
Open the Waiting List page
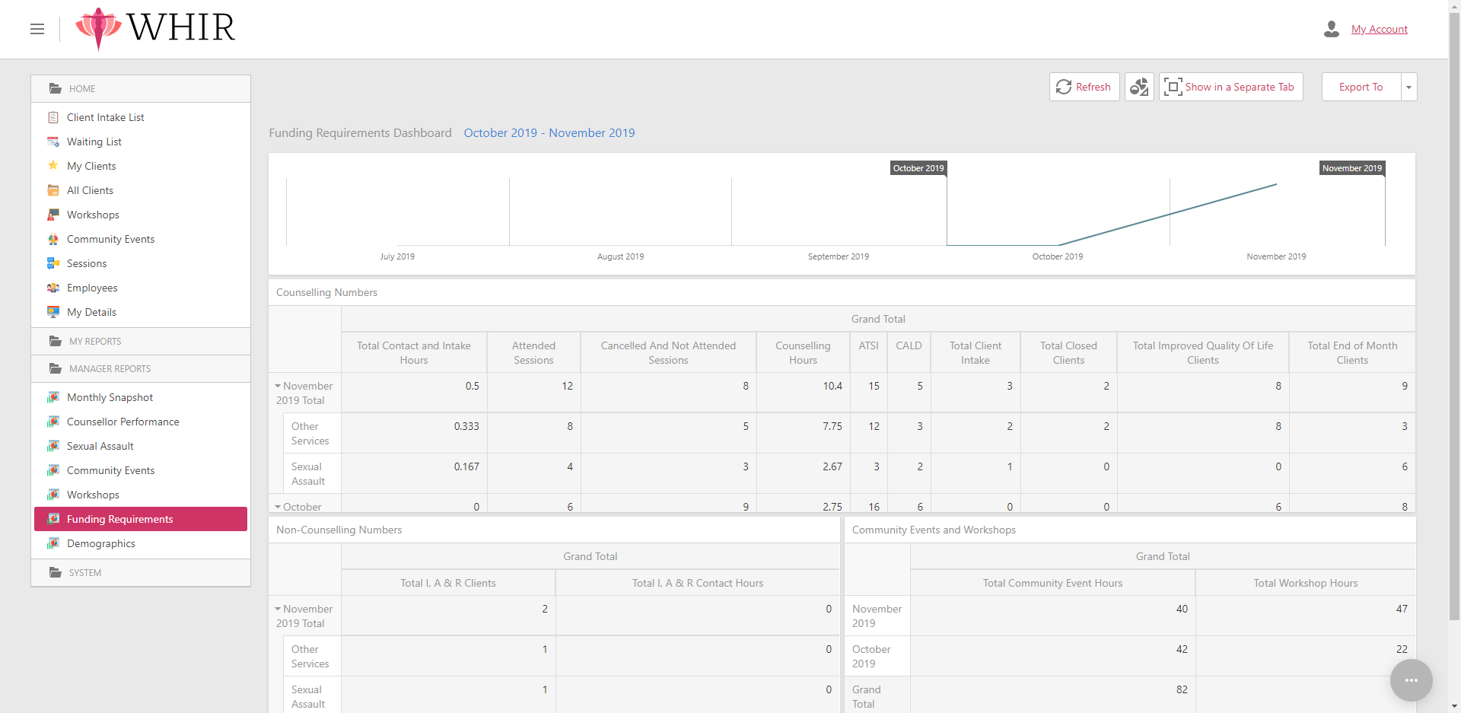tap(94, 142)
